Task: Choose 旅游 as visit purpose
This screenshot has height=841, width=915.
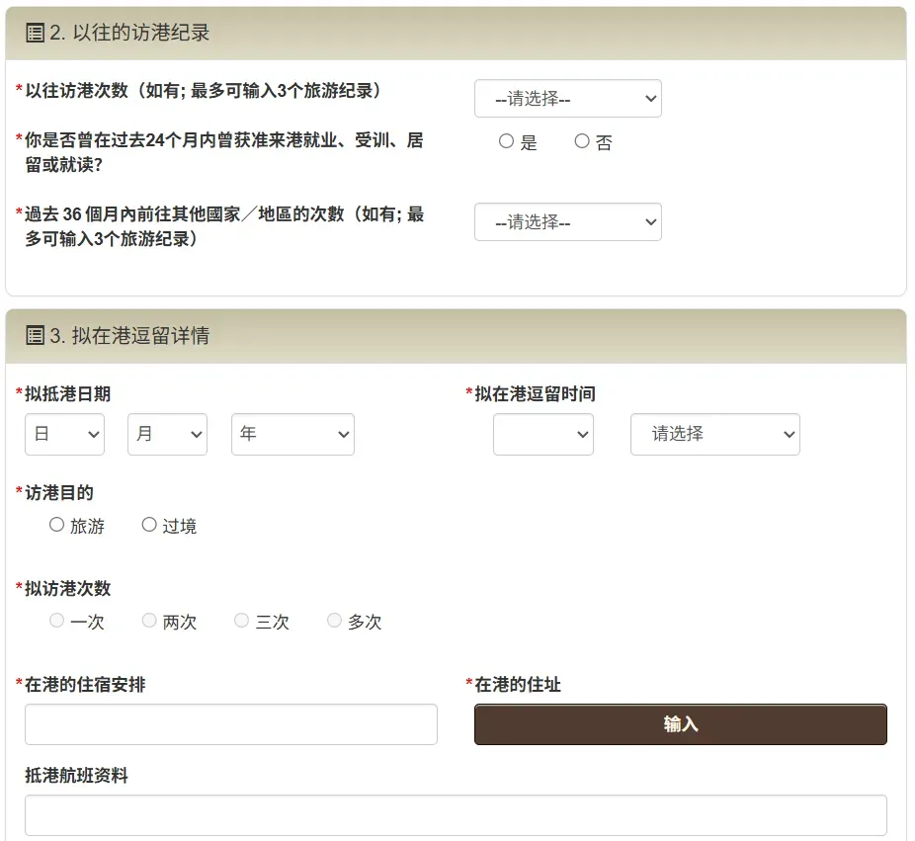Action: [57, 525]
